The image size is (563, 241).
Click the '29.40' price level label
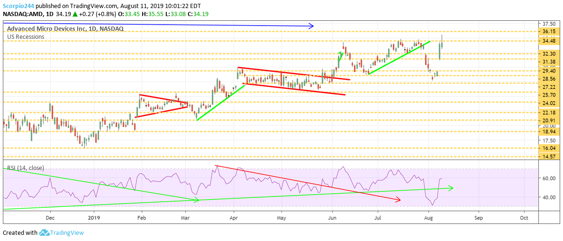[549, 71]
